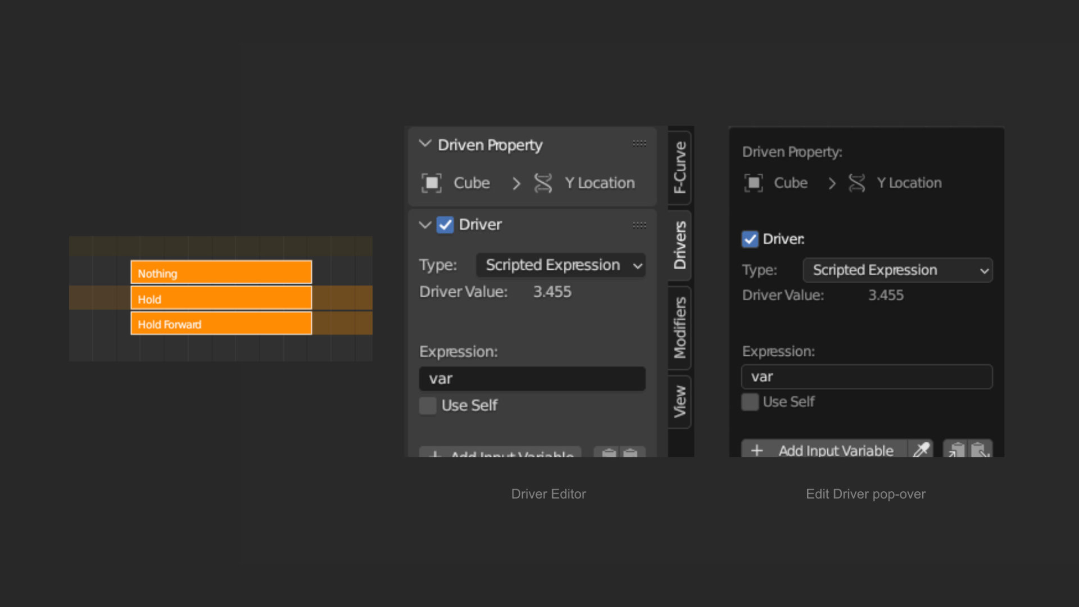The height and width of the screenshot is (607, 1079).
Task: Grab the Driver panel drag handle
Action: point(639,225)
